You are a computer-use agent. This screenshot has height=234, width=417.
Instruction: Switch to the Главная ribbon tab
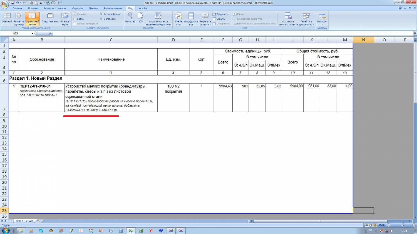[x=17, y=8]
